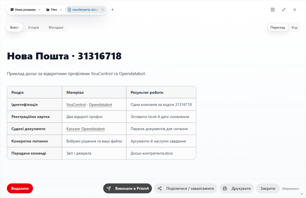Close the panel with X icon
The height and width of the screenshot is (198, 306).
click(295, 10)
